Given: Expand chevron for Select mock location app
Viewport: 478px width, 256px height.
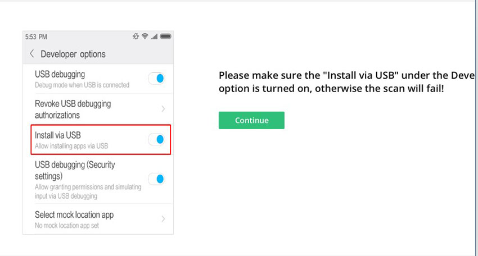Looking at the screenshot, I should tap(163, 219).
